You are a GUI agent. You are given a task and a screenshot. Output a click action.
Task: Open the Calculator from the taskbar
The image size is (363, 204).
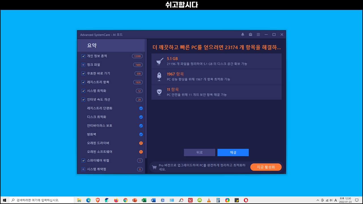(218, 200)
